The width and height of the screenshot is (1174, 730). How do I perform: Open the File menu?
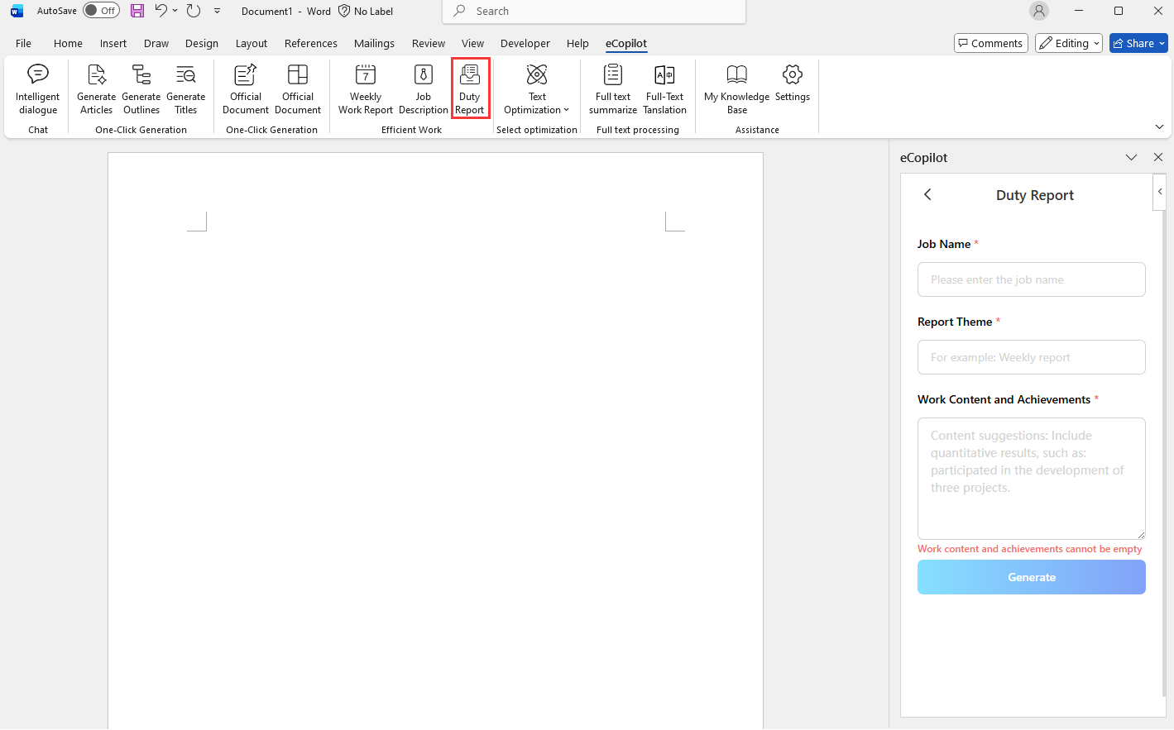pyautogui.click(x=23, y=43)
